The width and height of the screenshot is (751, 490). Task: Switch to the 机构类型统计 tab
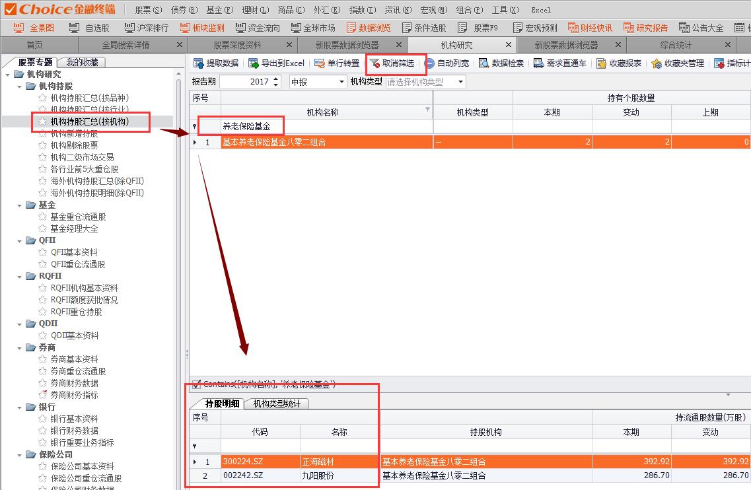click(x=276, y=403)
